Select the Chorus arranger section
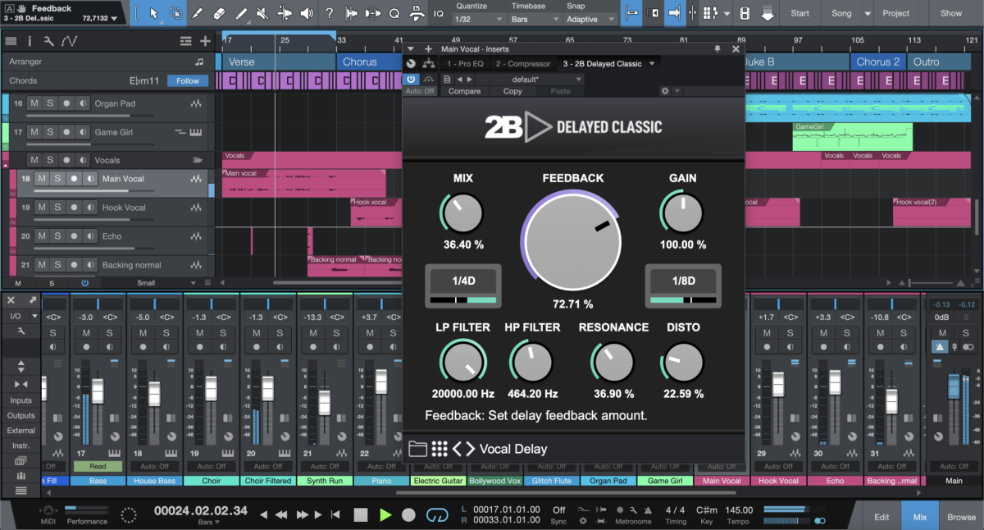Image resolution: width=984 pixels, height=530 pixels. pos(360,62)
